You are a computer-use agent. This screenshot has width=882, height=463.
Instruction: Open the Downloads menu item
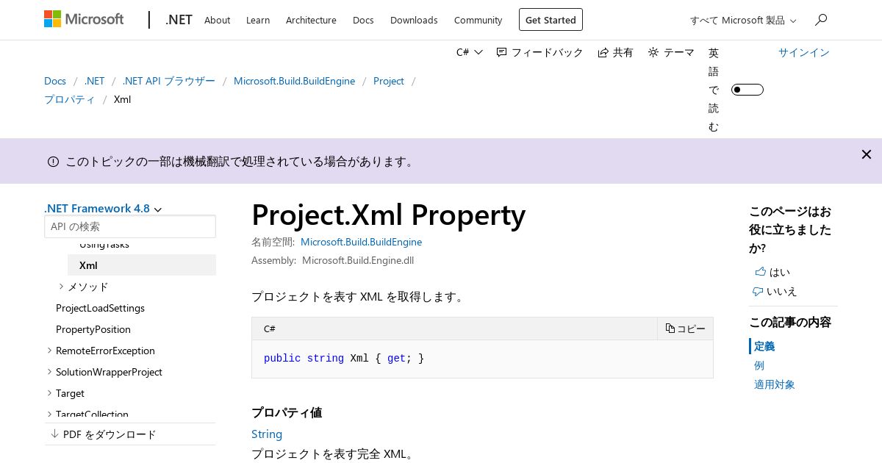pyautogui.click(x=414, y=20)
